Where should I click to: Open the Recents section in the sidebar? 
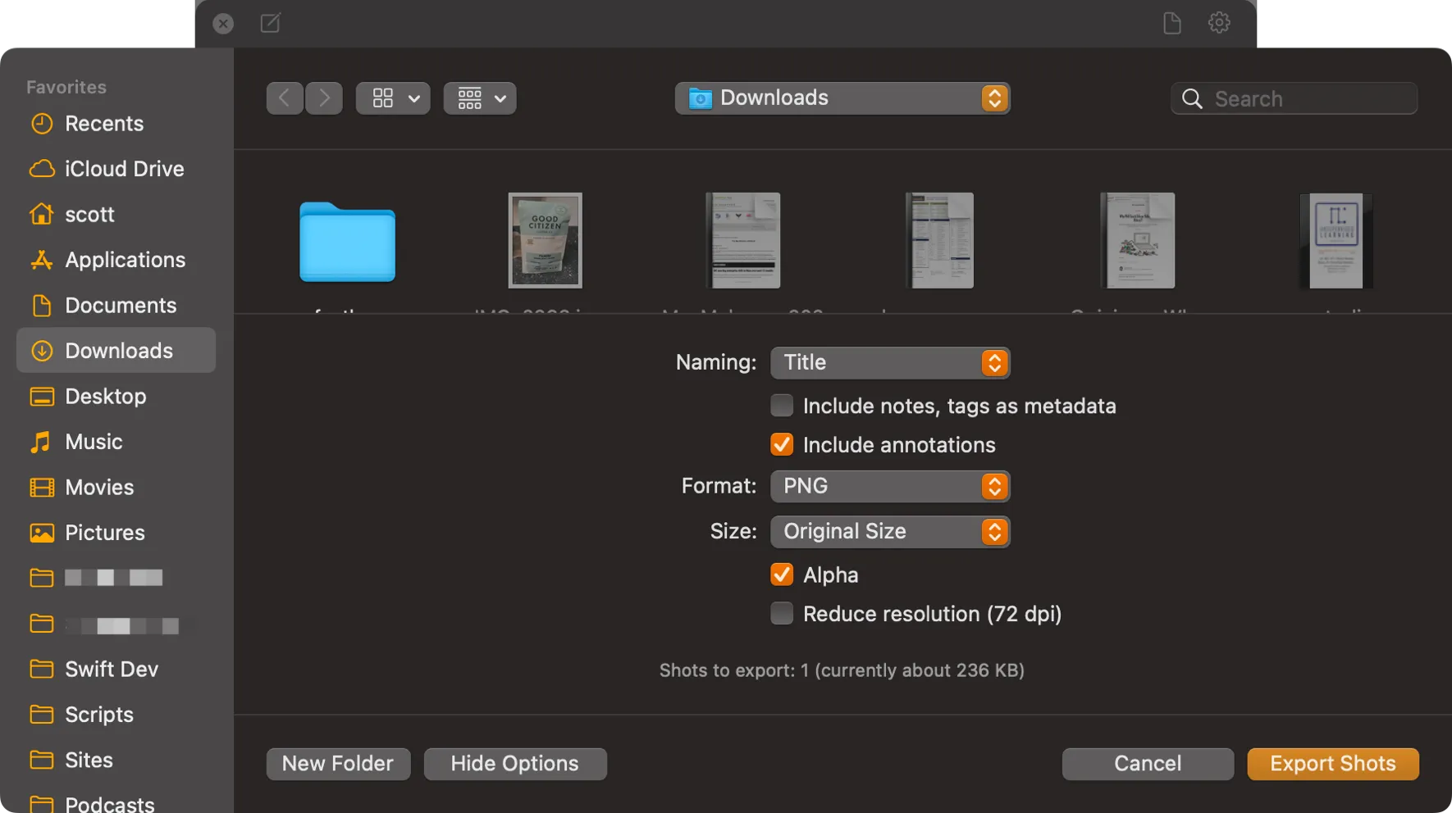click(103, 123)
